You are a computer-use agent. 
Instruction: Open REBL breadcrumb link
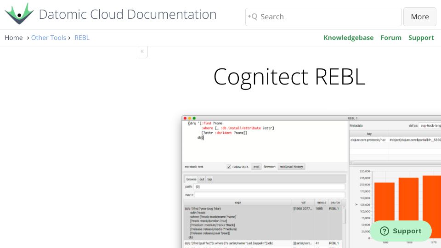point(82,38)
